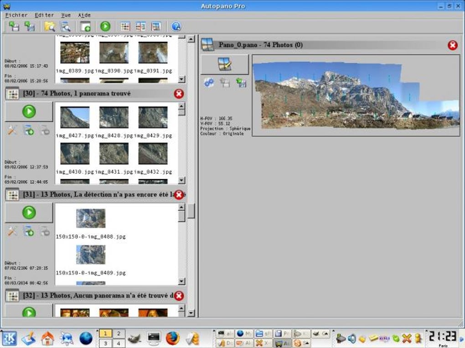The width and height of the screenshot is (465, 348).
Task: Click the stitched mountain panorama preview
Action: (356, 95)
